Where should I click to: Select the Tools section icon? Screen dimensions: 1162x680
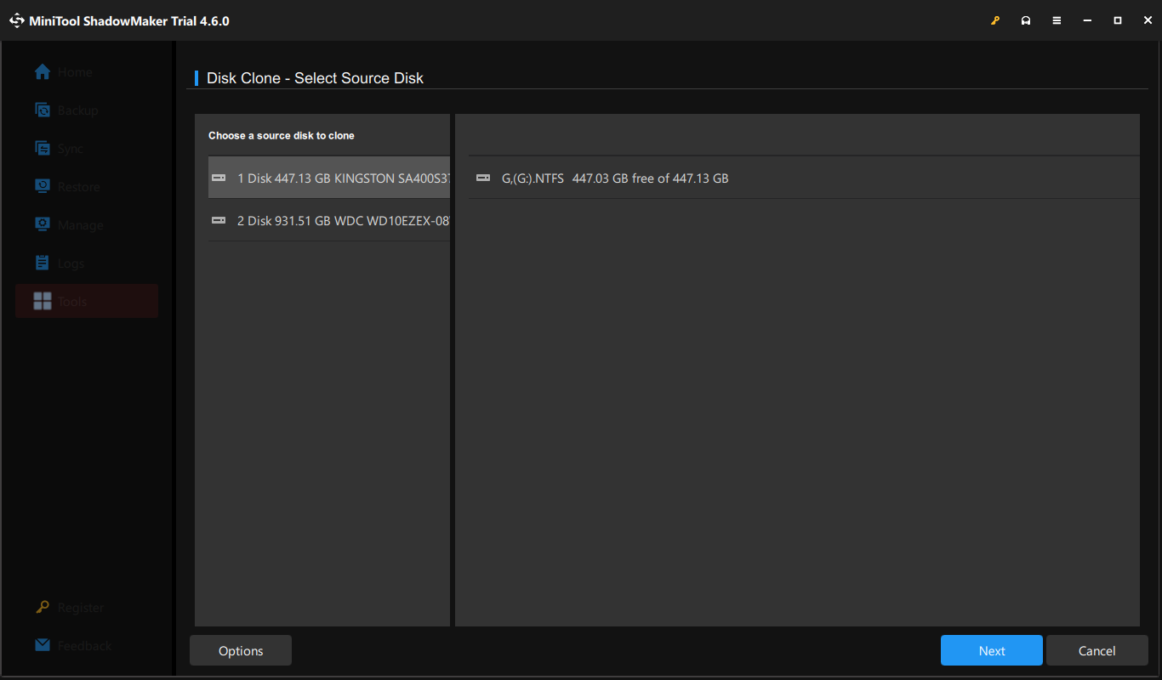42,301
